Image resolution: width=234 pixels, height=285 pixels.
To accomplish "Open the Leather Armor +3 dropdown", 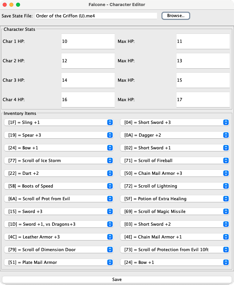I will (59, 237).
